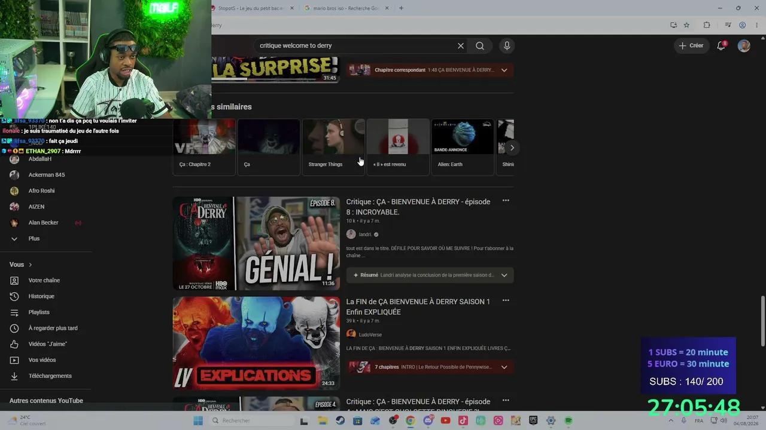Open Microsoft Store from the taskbar
The image size is (766, 430).
pos(358,420)
